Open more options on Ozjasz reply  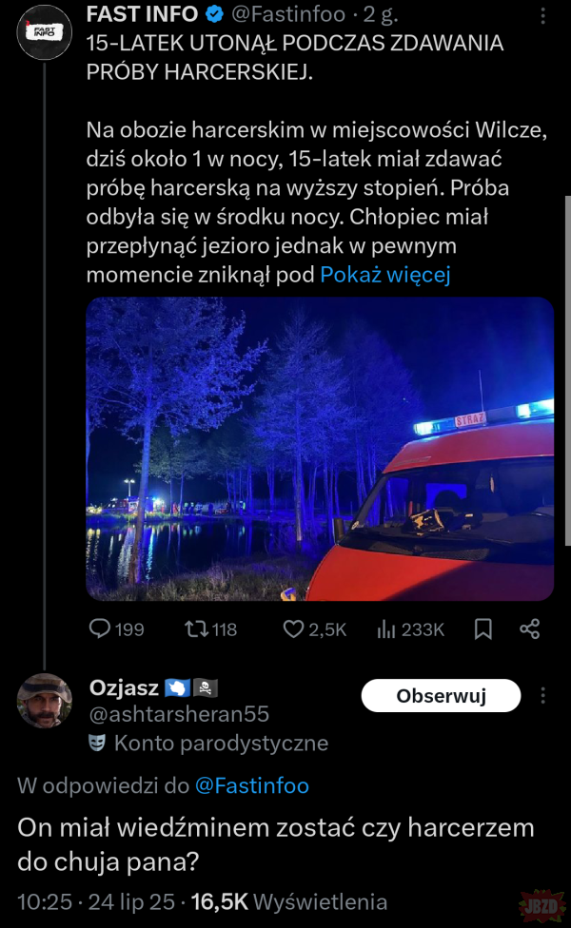pyautogui.click(x=543, y=696)
